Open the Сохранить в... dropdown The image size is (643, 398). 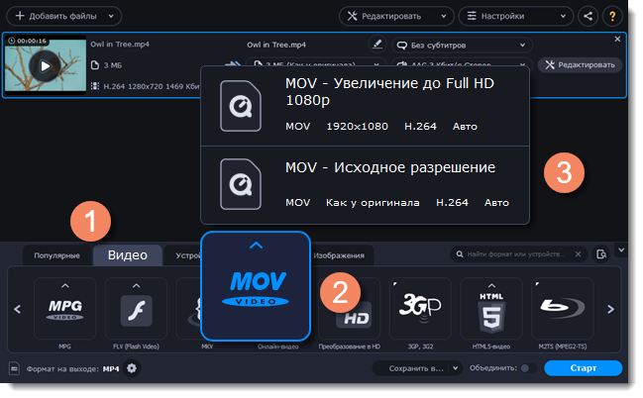[418, 368]
